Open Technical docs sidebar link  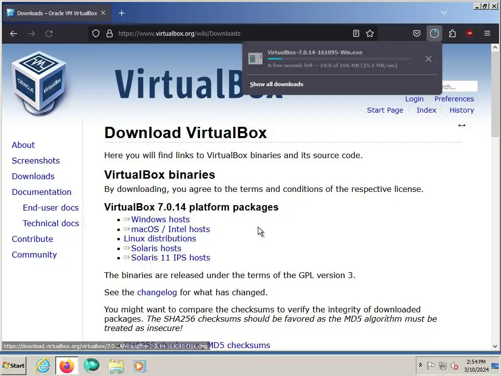pos(51,223)
